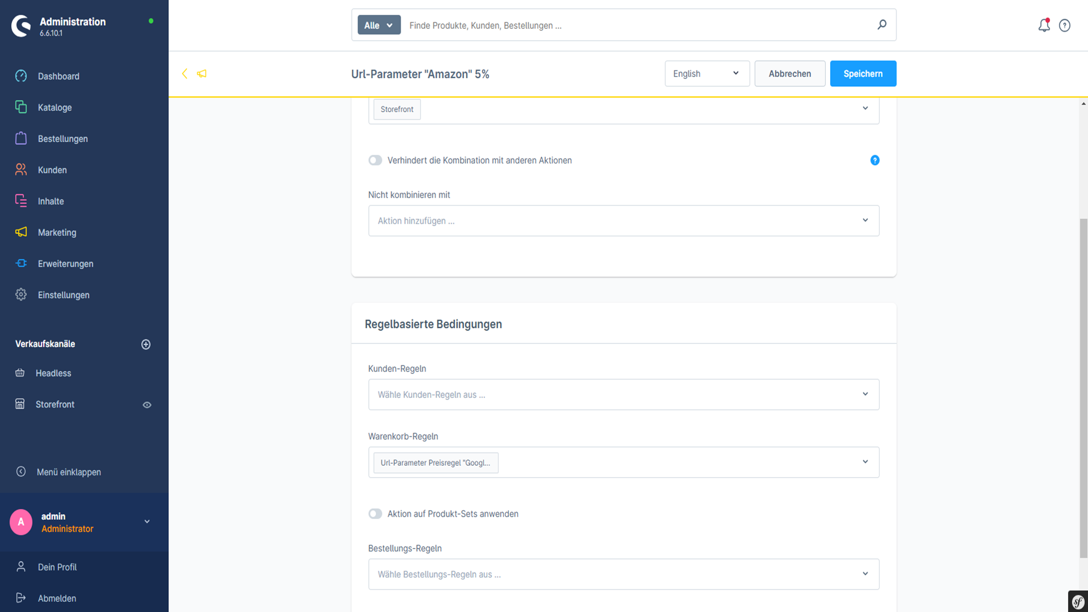Screen dimensions: 1088x612
Task: Open the Marketing megaphone icon in sidebar
Action: point(21,232)
